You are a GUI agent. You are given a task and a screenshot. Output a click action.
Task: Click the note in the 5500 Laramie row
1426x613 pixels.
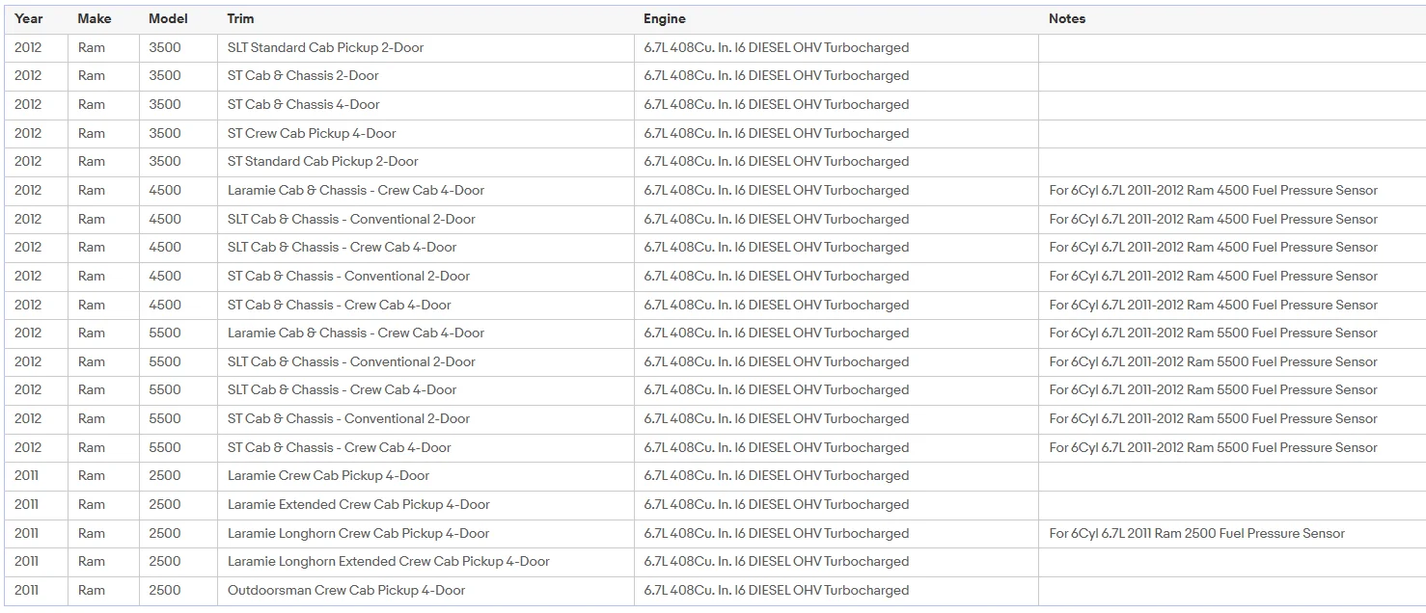click(x=1213, y=333)
